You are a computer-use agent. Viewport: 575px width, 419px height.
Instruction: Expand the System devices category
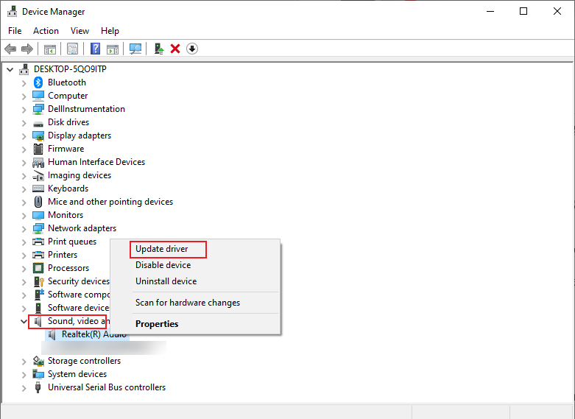coord(24,375)
